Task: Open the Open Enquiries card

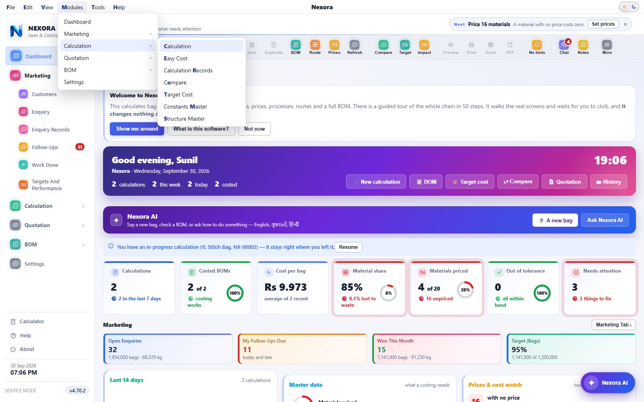Action: [168, 349]
